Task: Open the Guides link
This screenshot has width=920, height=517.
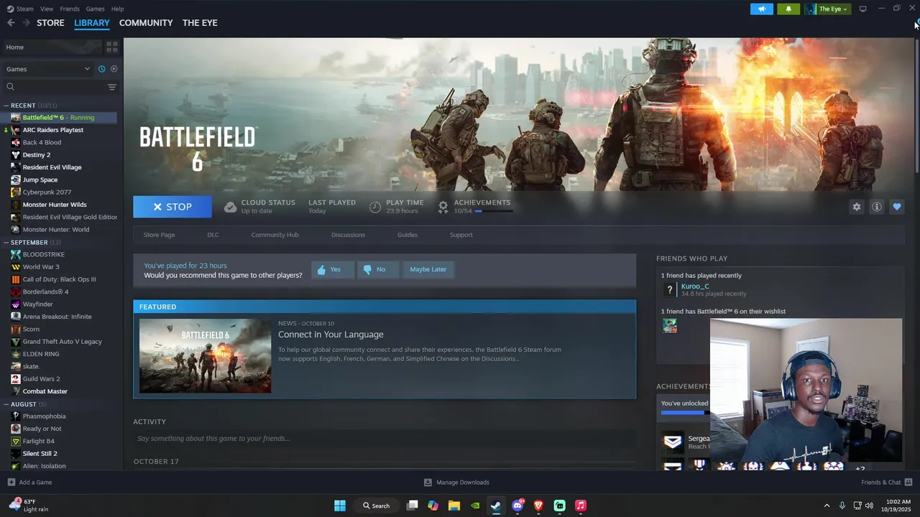Action: [x=408, y=235]
